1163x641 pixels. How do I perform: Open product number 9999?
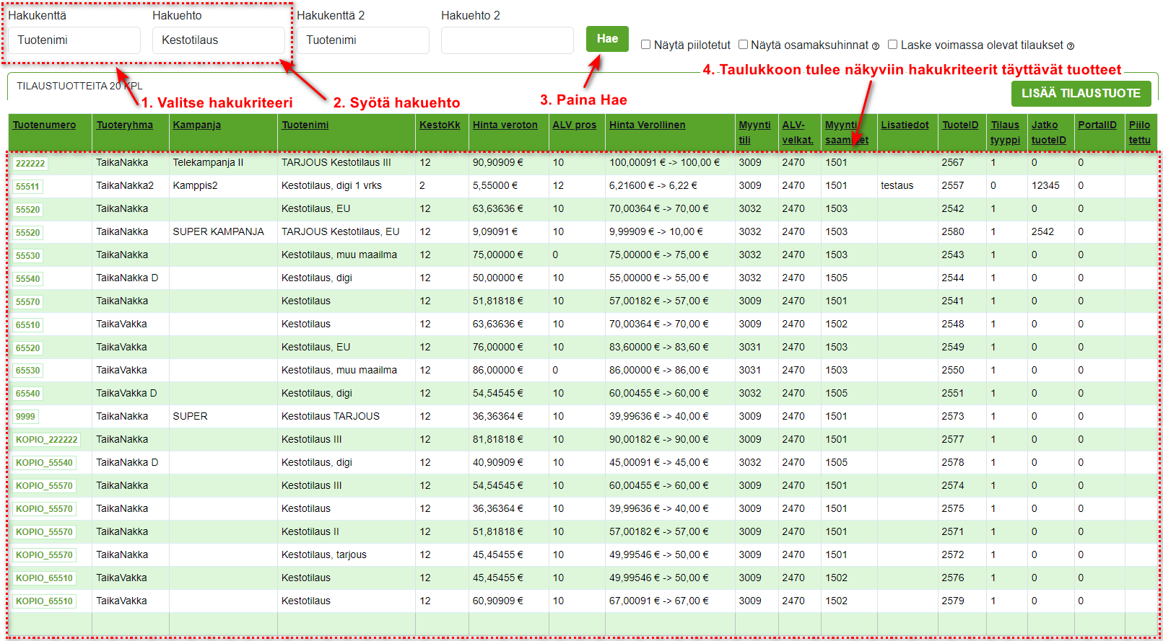click(25, 417)
